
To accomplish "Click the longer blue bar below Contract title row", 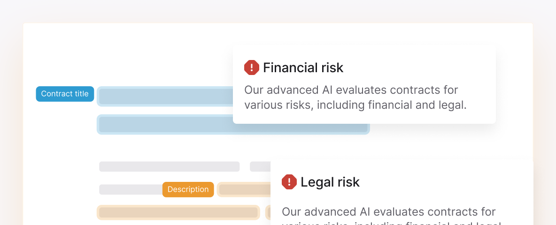I will click(233, 125).
